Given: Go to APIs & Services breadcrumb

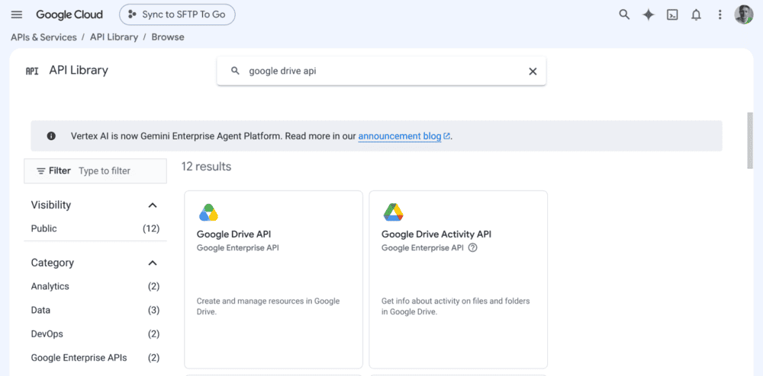Looking at the screenshot, I should pos(43,37).
